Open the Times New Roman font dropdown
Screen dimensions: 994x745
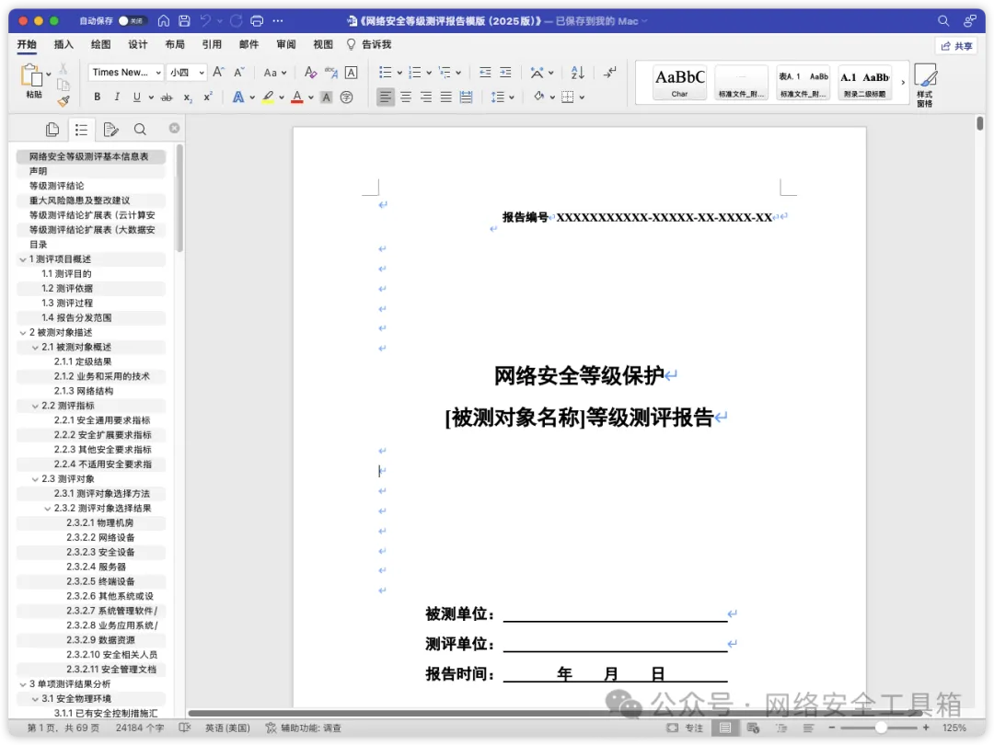[x=125, y=71]
